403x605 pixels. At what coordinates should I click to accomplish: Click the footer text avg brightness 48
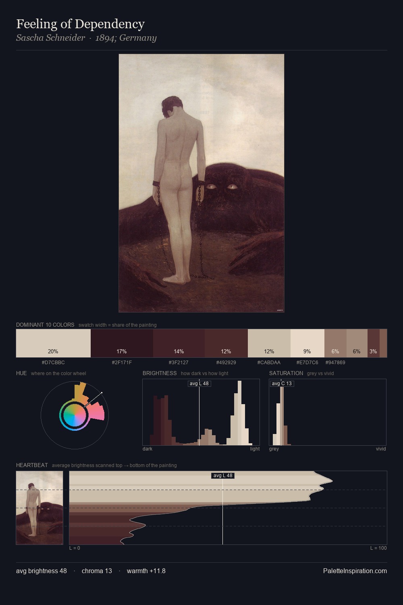tap(42, 571)
